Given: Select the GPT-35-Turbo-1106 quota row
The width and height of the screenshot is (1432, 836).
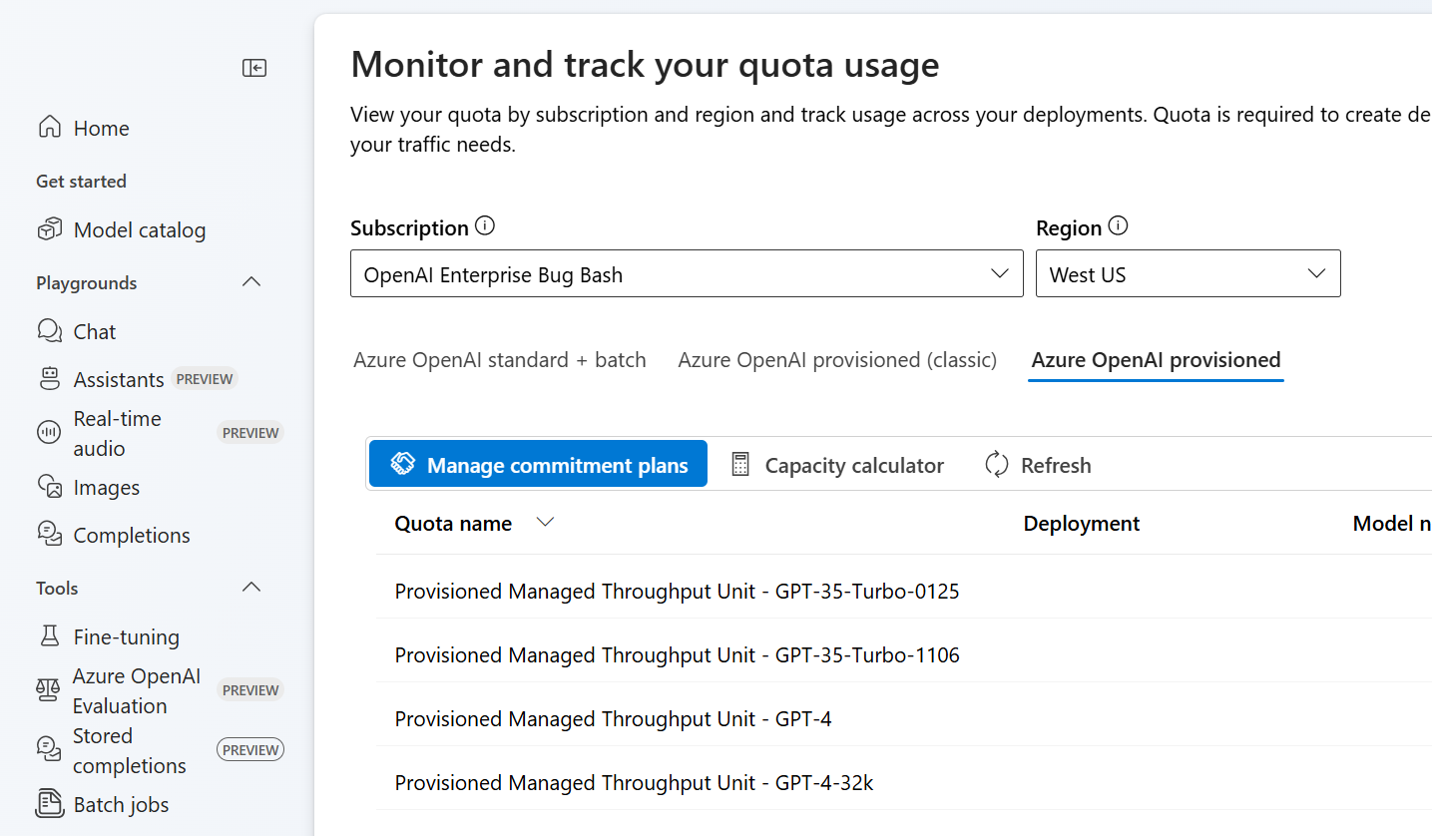Looking at the screenshot, I should pyautogui.click(x=903, y=655).
